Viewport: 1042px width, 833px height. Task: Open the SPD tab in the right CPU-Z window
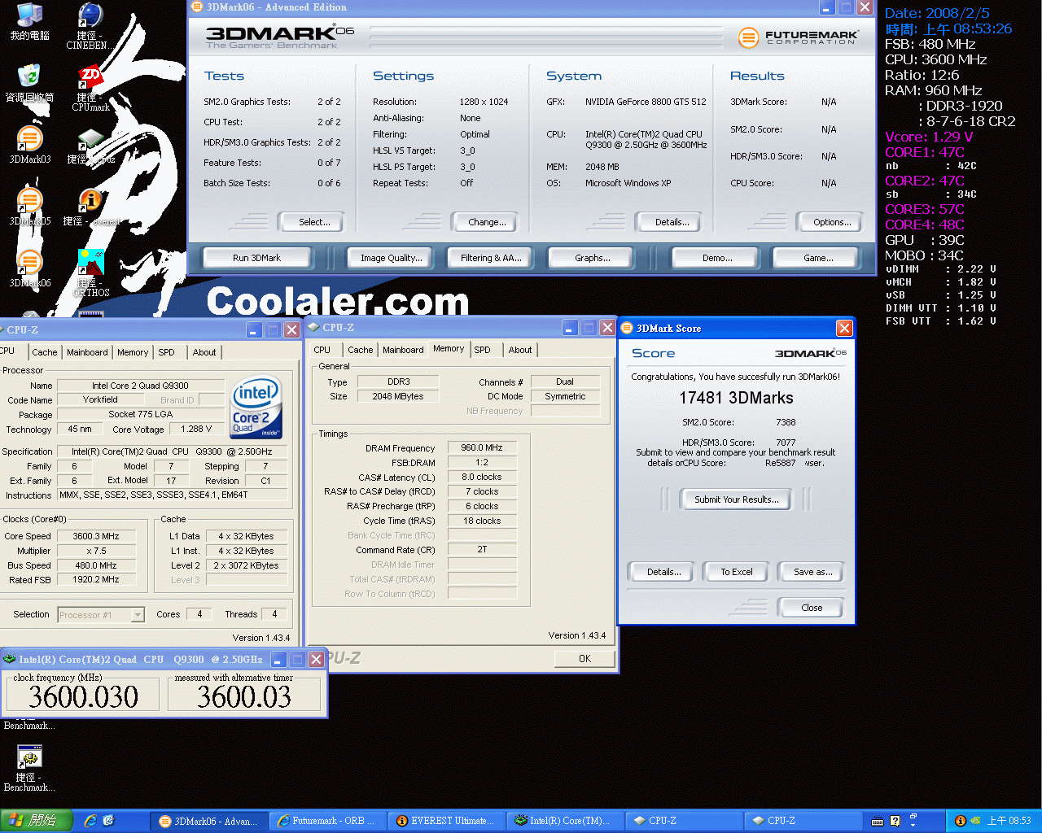click(x=482, y=350)
